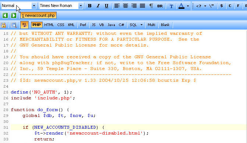Click the Italic formatting icon

point(98,6)
